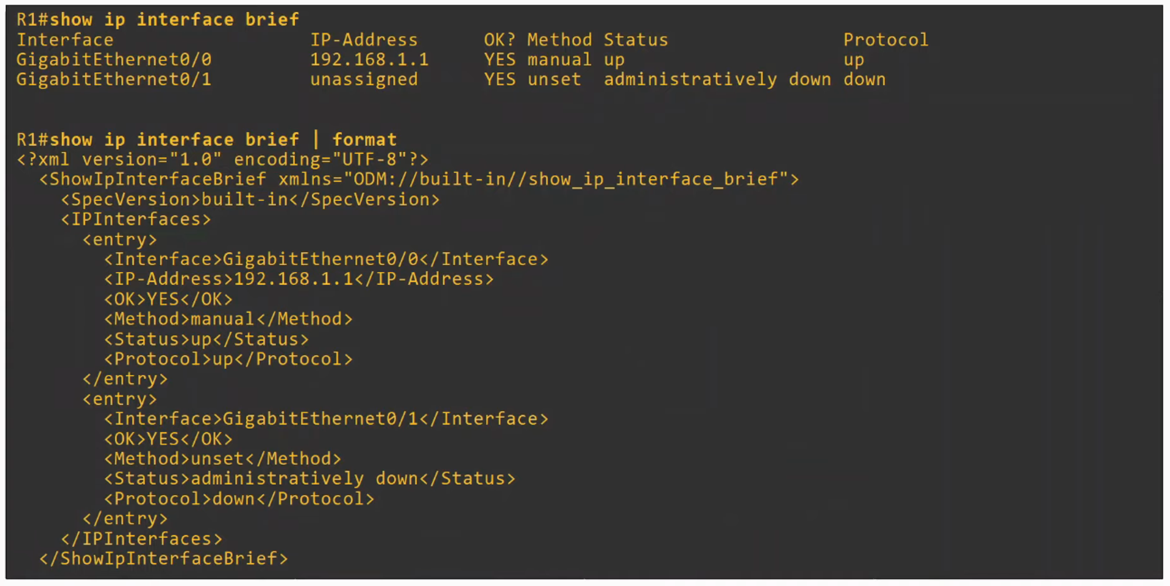
Task: Click the "format" keyword in the second command
Action: click(x=364, y=140)
